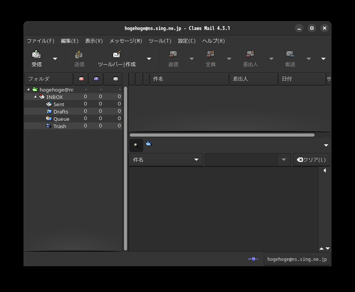Viewport: 355px width, 292px height.
Task: Select the Trash folder
Action: (60, 126)
